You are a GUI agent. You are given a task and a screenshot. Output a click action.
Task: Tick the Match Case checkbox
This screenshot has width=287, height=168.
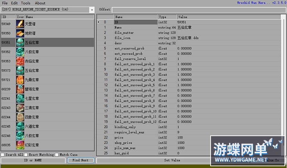pos(57,155)
